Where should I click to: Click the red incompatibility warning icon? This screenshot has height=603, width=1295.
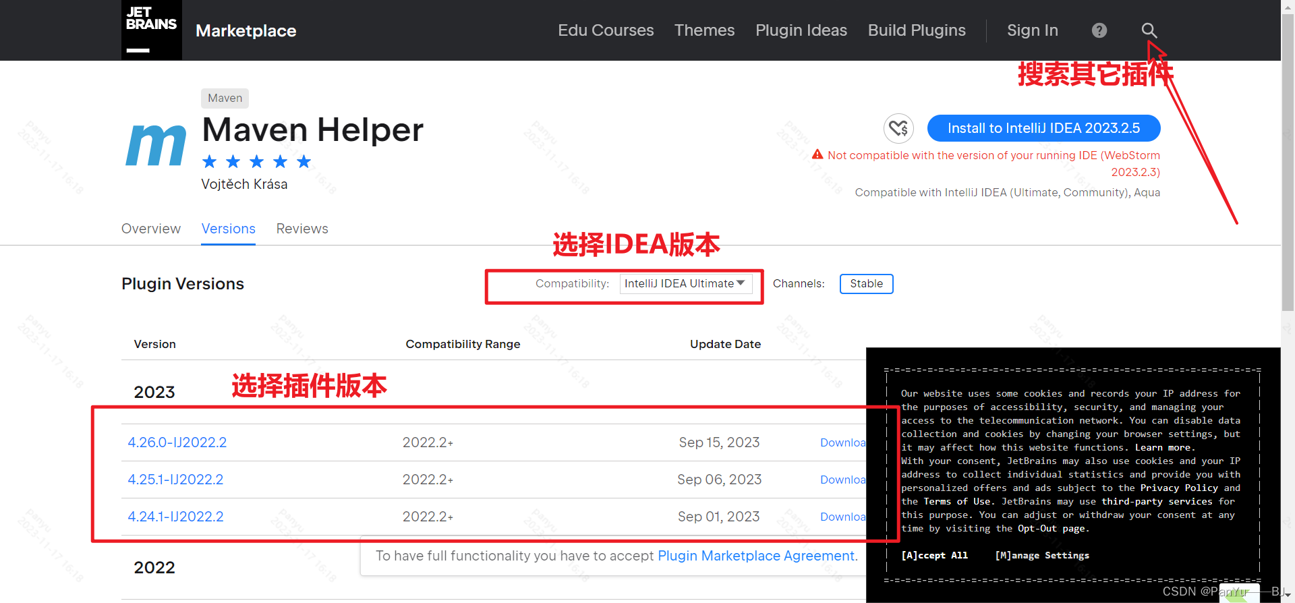(x=817, y=154)
